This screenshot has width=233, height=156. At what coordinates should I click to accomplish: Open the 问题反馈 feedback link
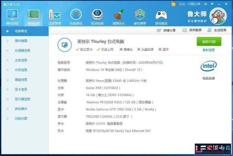point(194,4)
